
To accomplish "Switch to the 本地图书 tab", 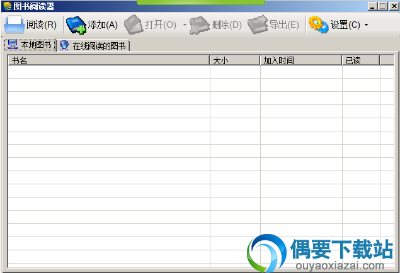I will tap(30, 45).
